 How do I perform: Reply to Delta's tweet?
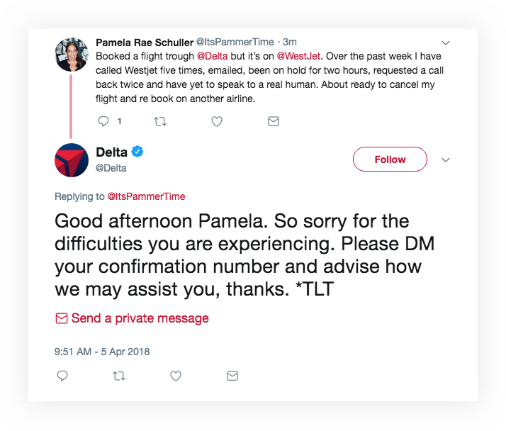pyautogui.click(x=62, y=376)
